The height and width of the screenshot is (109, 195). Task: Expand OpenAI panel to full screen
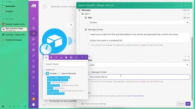tap(182, 5)
